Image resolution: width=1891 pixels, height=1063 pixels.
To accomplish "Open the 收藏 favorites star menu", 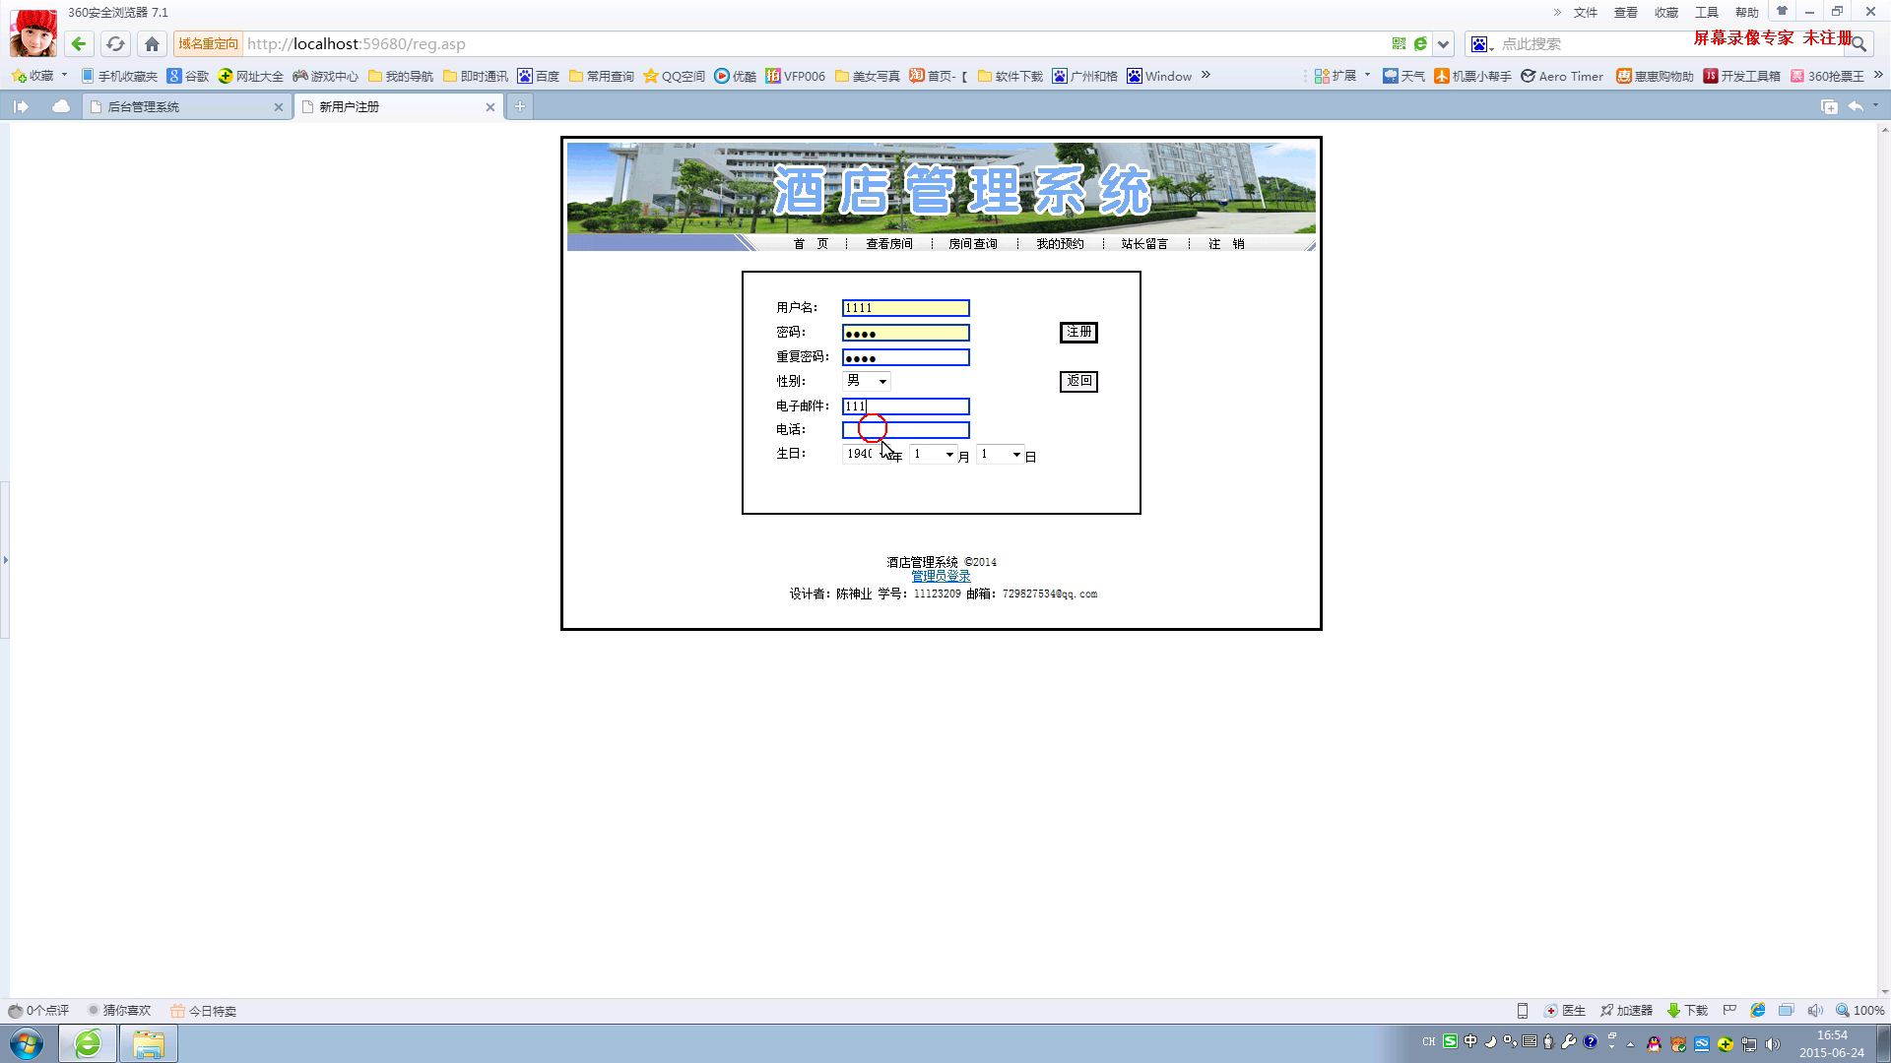I will click(x=39, y=76).
